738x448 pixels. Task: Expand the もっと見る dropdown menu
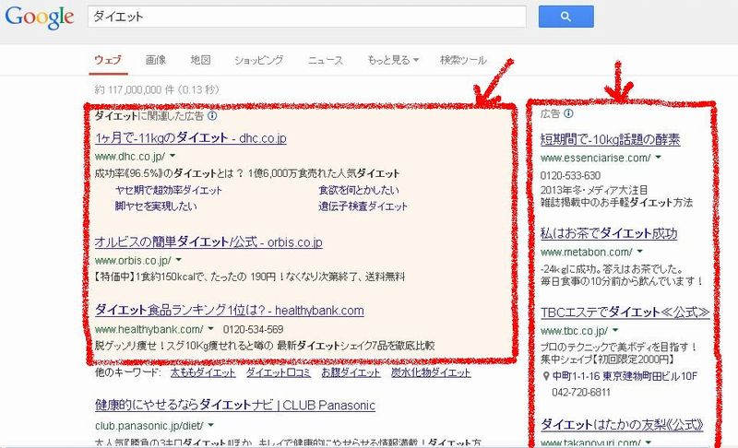[x=393, y=60]
